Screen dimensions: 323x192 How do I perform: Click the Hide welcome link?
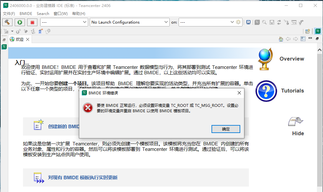[x=296, y=126]
